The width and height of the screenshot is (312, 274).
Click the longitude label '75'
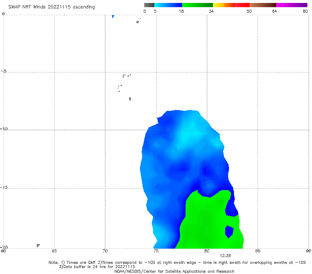point(156,251)
